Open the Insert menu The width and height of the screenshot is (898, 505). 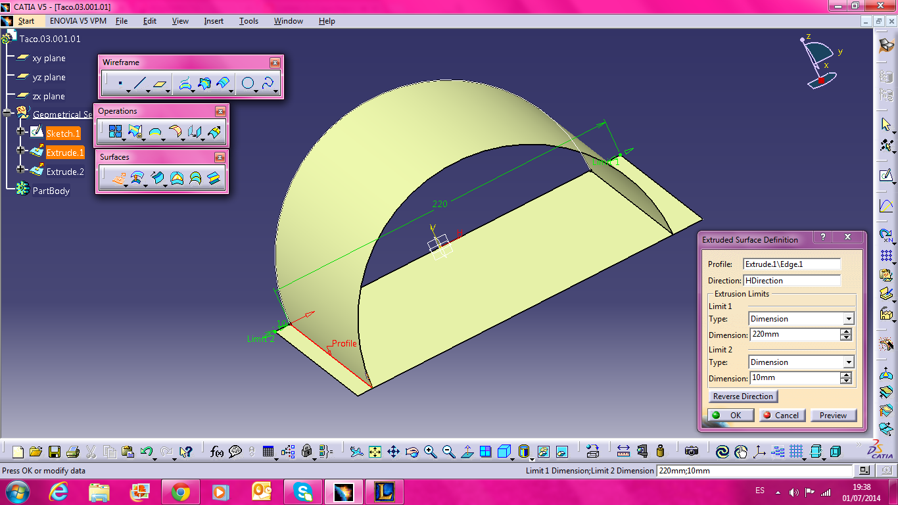tap(213, 20)
